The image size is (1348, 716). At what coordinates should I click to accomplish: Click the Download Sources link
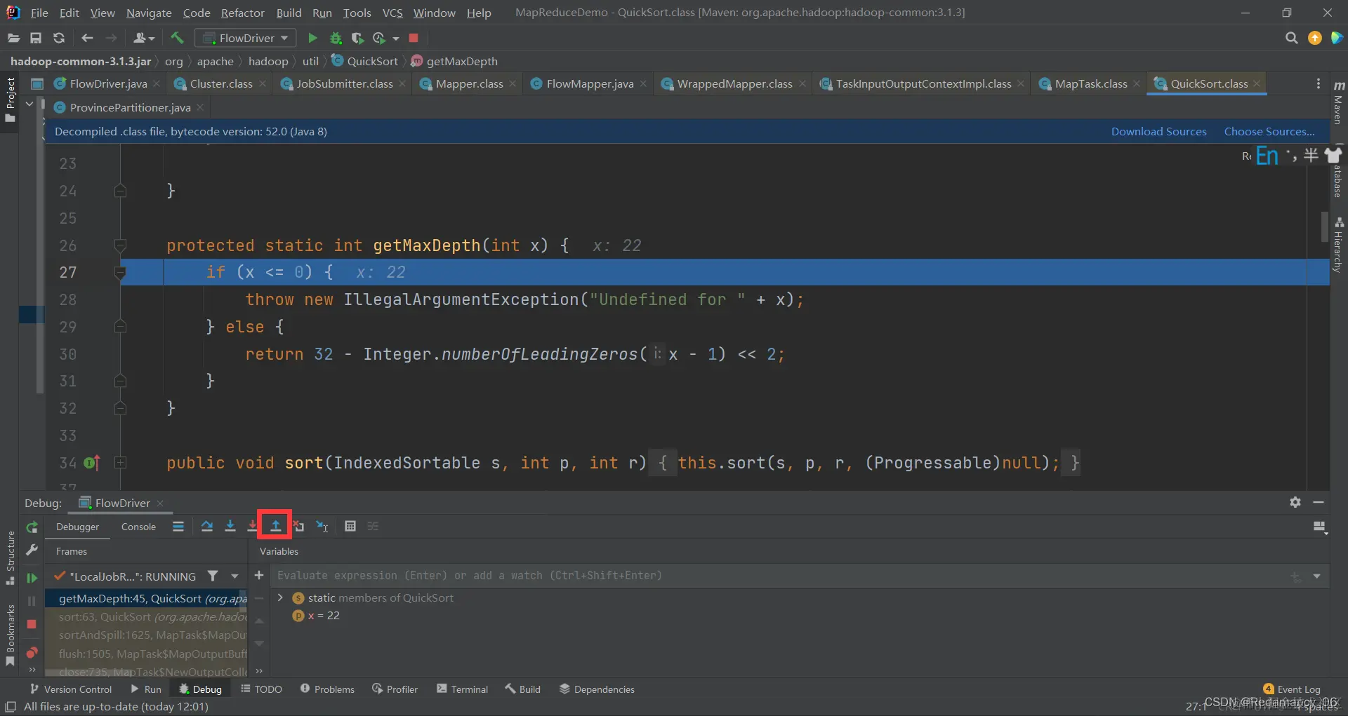[1158, 131]
